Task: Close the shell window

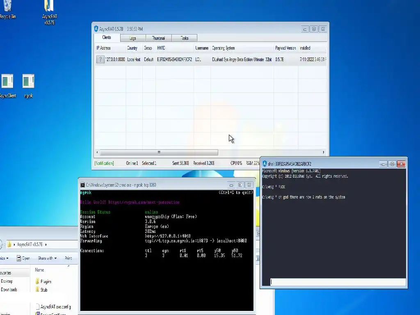Action: [401, 164]
